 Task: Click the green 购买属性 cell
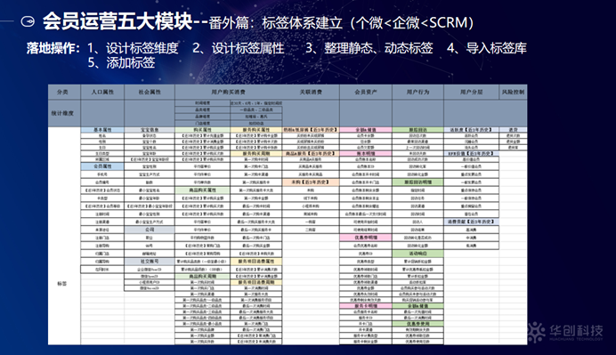pyautogui.click(x=202, y=130)
